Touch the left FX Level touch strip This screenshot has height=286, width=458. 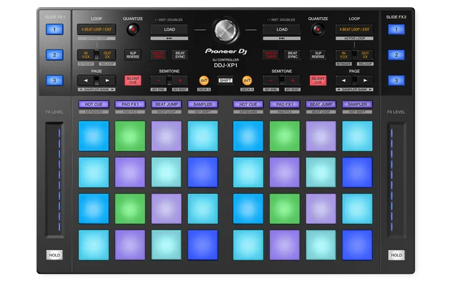coord(54,179)
